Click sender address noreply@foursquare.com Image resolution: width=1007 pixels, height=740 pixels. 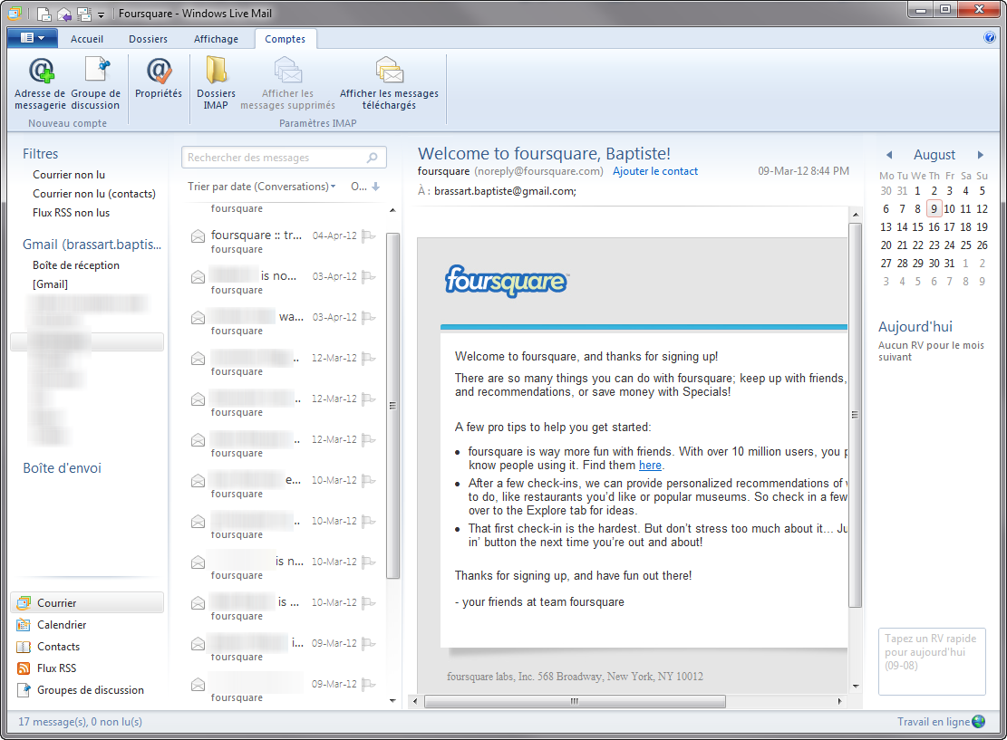[538, 171]
